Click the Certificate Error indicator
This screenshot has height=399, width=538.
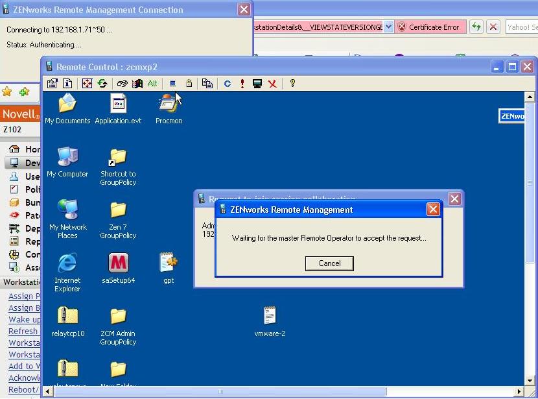click(x=430, y=27)
